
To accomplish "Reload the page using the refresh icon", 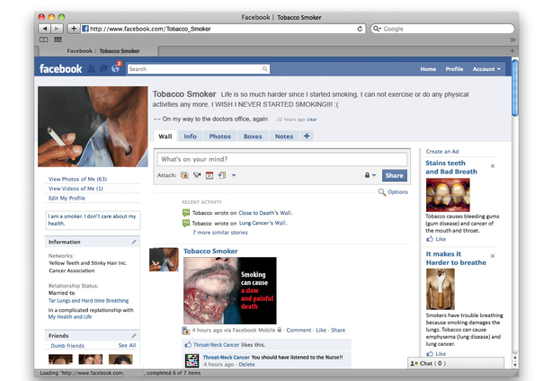I will [x=360, y=29].
